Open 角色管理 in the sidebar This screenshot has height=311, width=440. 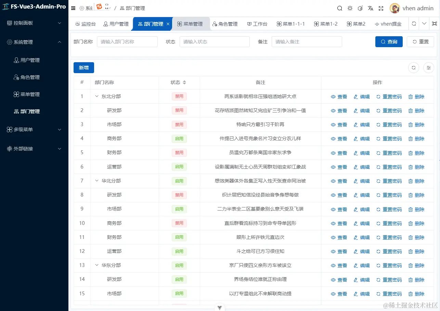click(x=34, y=77)
